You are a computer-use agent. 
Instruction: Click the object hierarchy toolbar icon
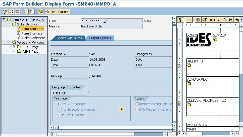click(12, 12)
